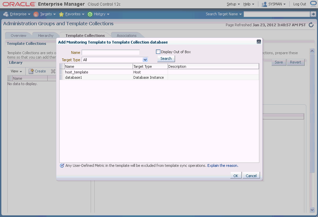Open the Target Type dropdown
Image resolution: width=318 pixels, height=217 pixels.
tap(145, 60)
